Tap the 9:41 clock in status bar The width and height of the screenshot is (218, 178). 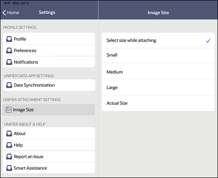pyautogui.click(x=7, y=3)
